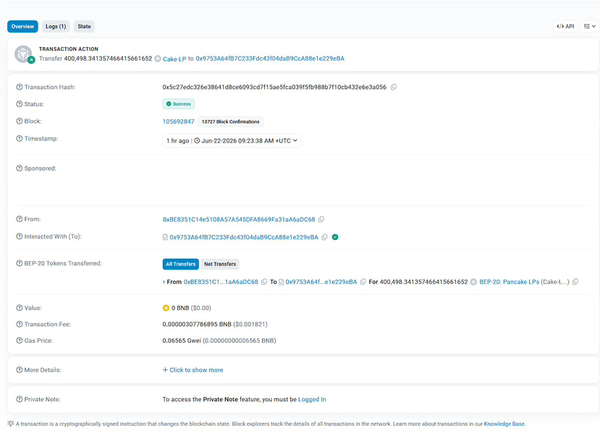This screenshot has height=433, width=600.
Task: Expand the timestamp format dropdown arrow
Action: pyautogui.click(x=295, y=141)
